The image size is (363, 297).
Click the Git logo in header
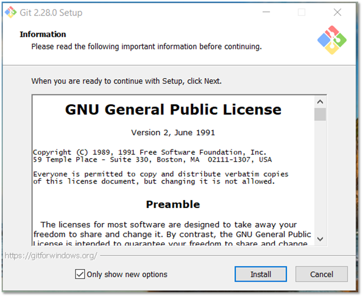(332, 40)
